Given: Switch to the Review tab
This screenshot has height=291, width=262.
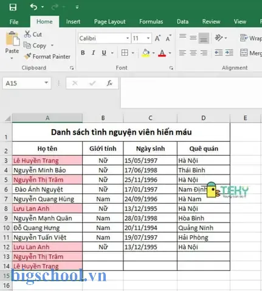Looking at the screenshot, I should point(211,22).
